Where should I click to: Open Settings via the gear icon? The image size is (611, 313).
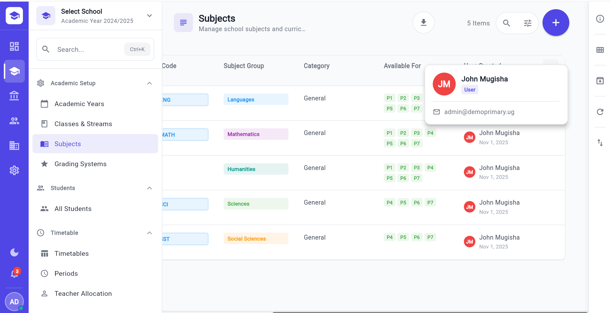point(14,170)
